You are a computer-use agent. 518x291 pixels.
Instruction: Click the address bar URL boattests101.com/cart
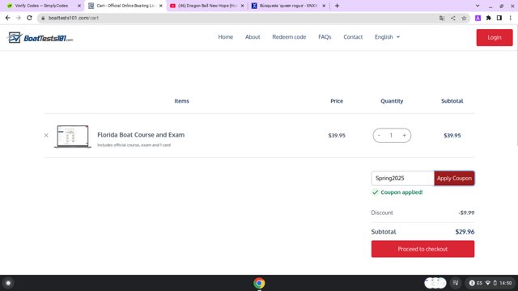pyautogui.click(x=74, y=18)
